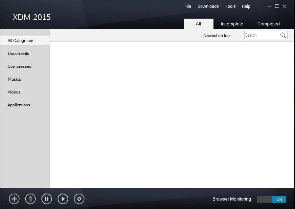Minimize the XDM window

coord(269,6)
